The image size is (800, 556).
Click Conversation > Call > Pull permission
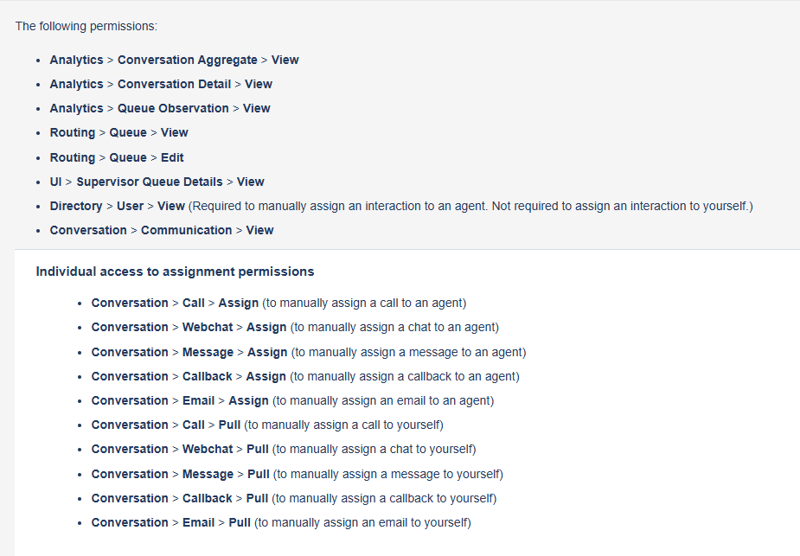(167, 425)
